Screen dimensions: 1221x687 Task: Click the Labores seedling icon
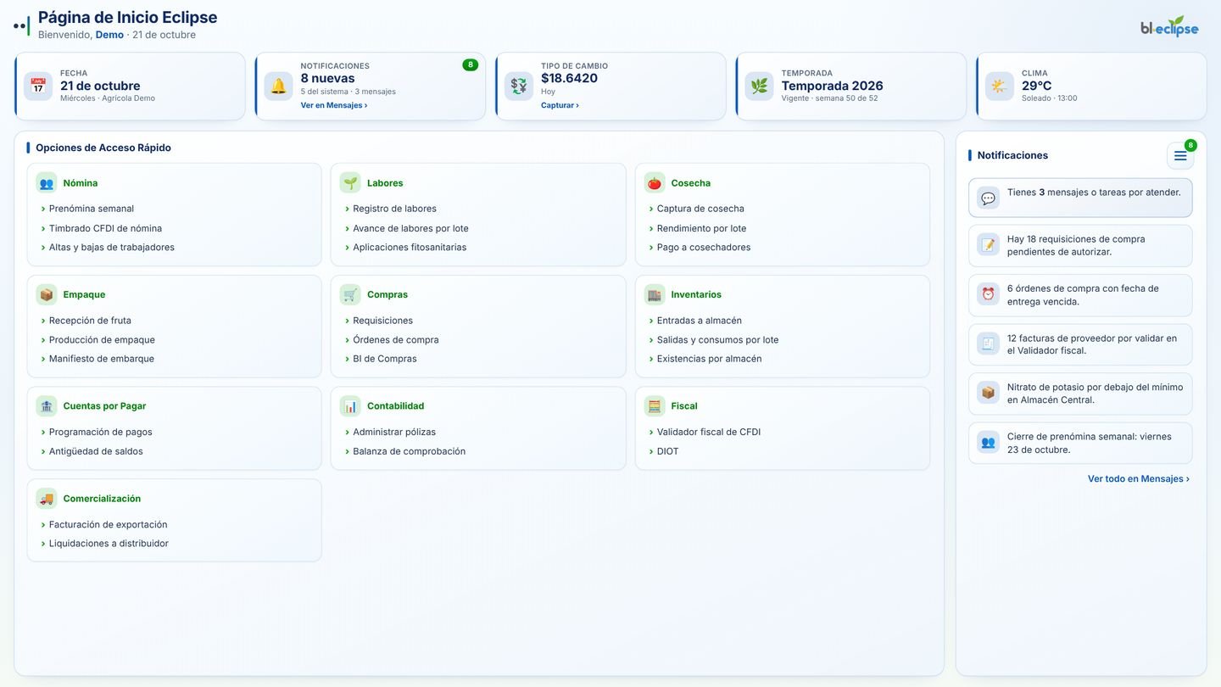pos(350,183)
